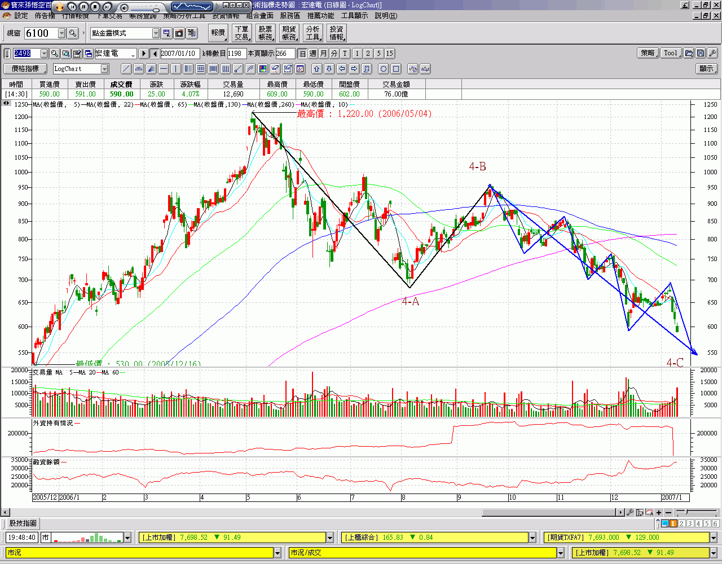Toggle daily period 日 button
This screenshot has height=564, width=722.
click(302, 54)
